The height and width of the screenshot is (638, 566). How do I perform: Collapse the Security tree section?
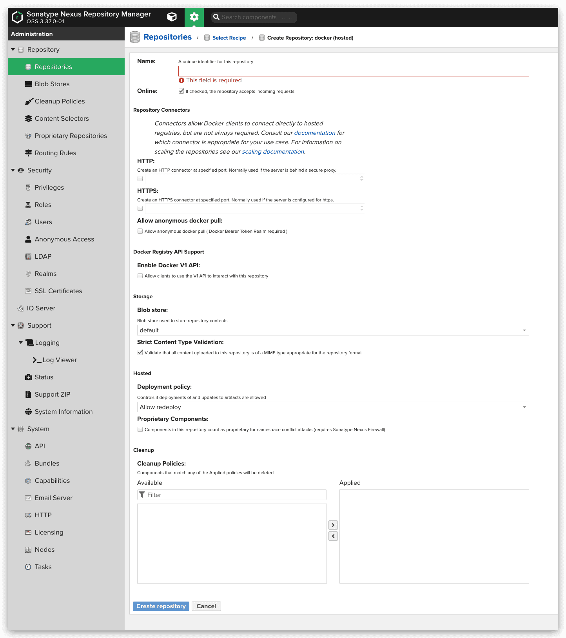[x=13, y=170]
